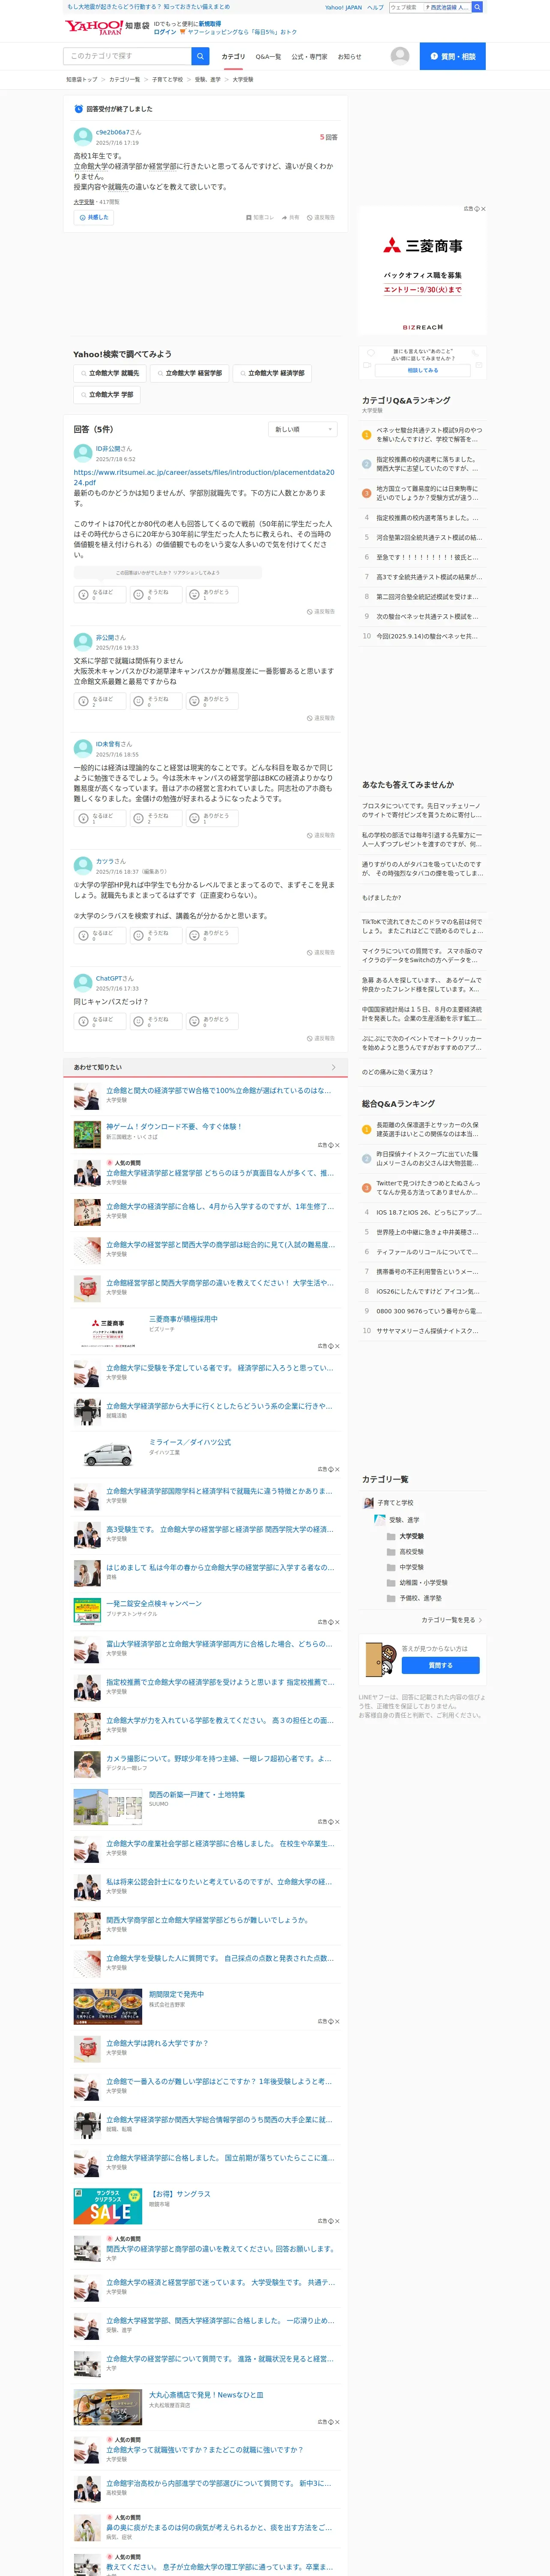This screenshot has height=2576, width=550.
Task: Click the 立命館大学 学部 search suggestion
Action: coord(106,395)
